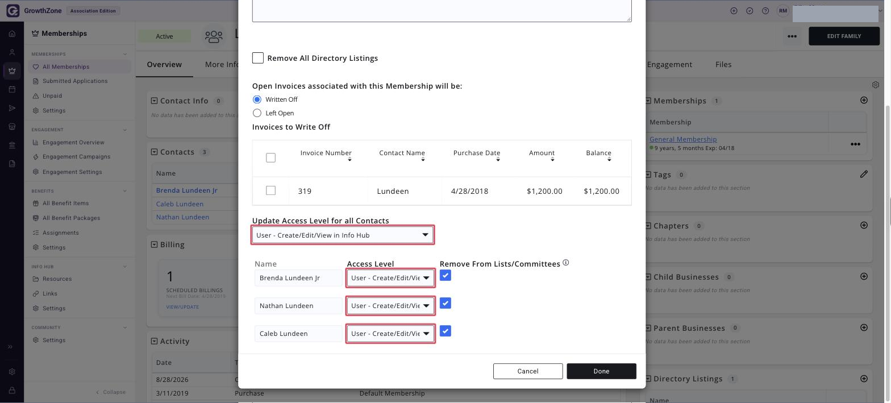Uncheck remove from lists for Nathan Lundeen
The height and width of the screenshot is (403, 891).
pyautogui.click(x=445, y=304)
